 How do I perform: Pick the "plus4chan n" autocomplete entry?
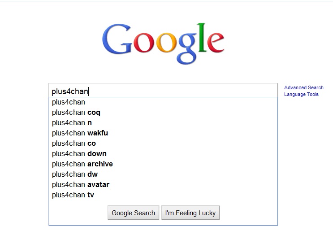pyautogui.click(x=72, y=123)
